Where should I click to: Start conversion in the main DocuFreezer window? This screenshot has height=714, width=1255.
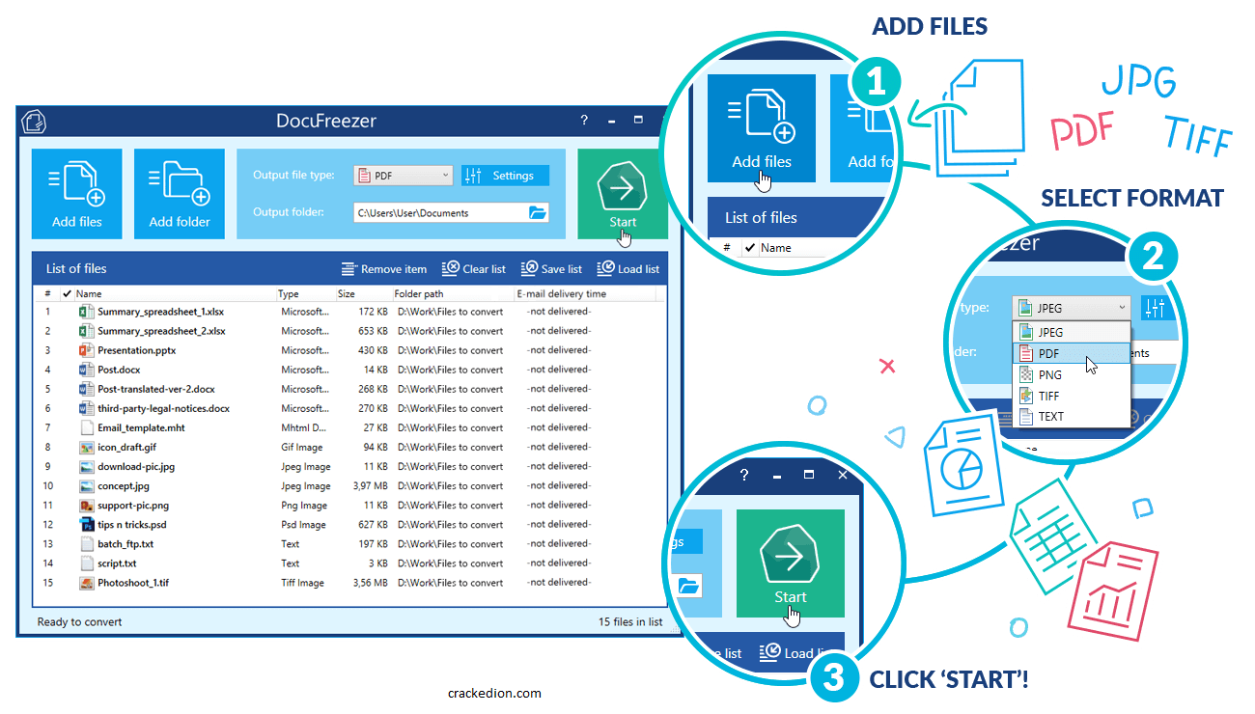coord(623,193)
